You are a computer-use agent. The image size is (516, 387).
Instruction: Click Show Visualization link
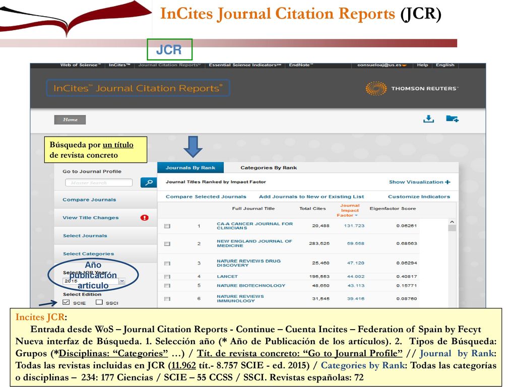416,182
